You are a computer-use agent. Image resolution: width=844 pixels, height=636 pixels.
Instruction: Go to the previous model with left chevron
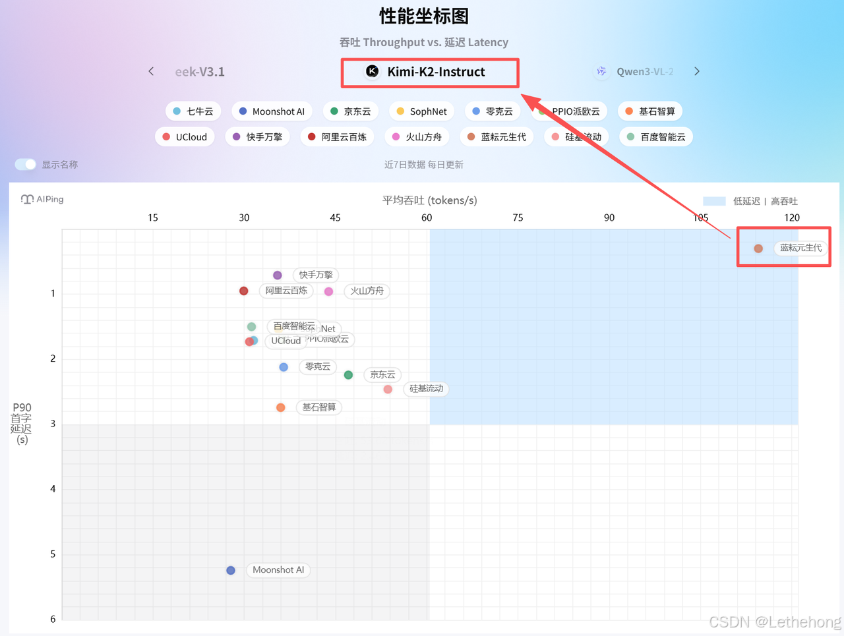tap(151, 71)
